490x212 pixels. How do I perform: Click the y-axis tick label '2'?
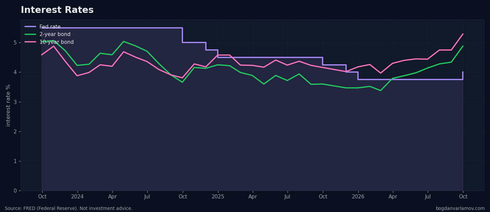tap(15, 131)
